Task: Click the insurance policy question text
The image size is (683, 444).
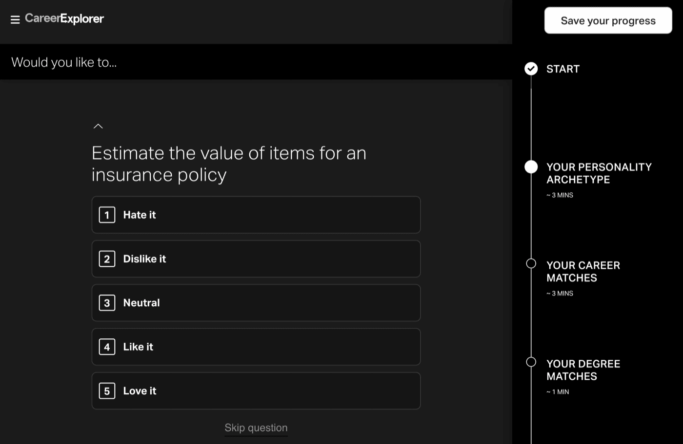Action: tap(229, 164)
